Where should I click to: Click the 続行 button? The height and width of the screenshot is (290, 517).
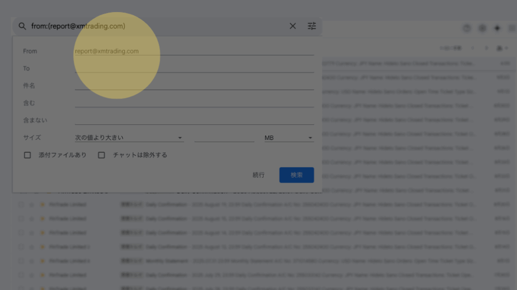tap(258, 175)
